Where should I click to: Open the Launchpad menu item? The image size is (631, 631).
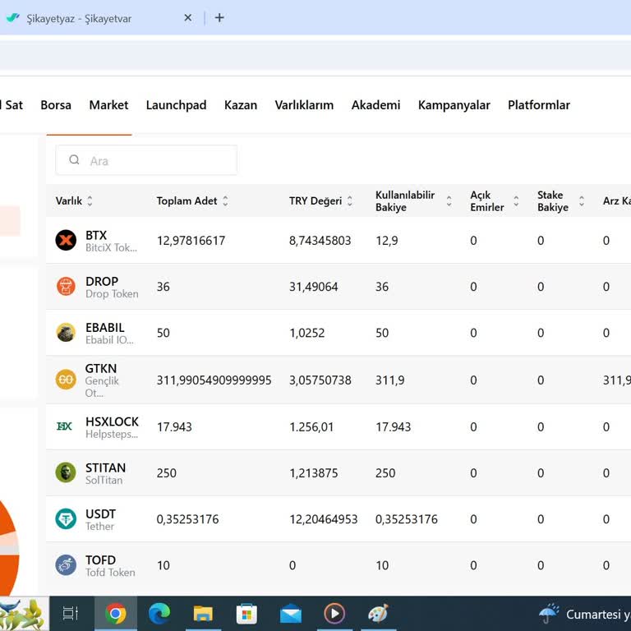(177, 105)
